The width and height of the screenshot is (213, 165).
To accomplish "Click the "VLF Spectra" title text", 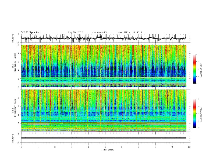I will (30, 32).
